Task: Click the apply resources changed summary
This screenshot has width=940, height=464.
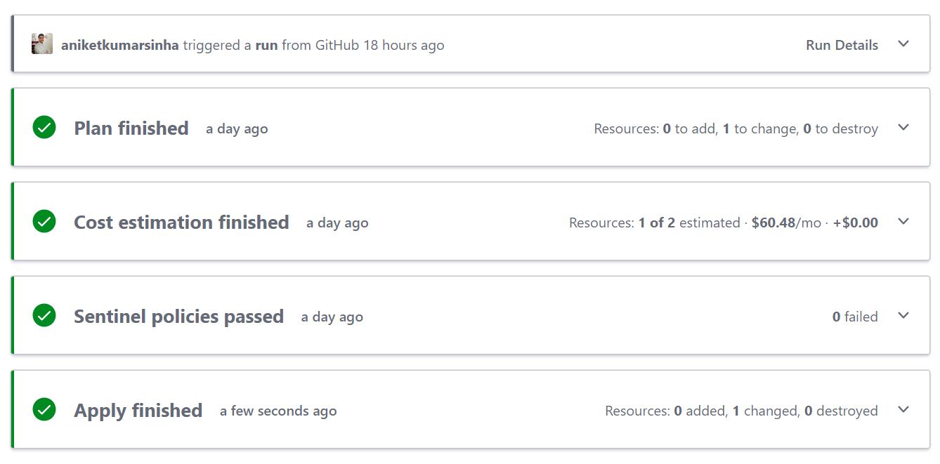Action: click(741, 411)
